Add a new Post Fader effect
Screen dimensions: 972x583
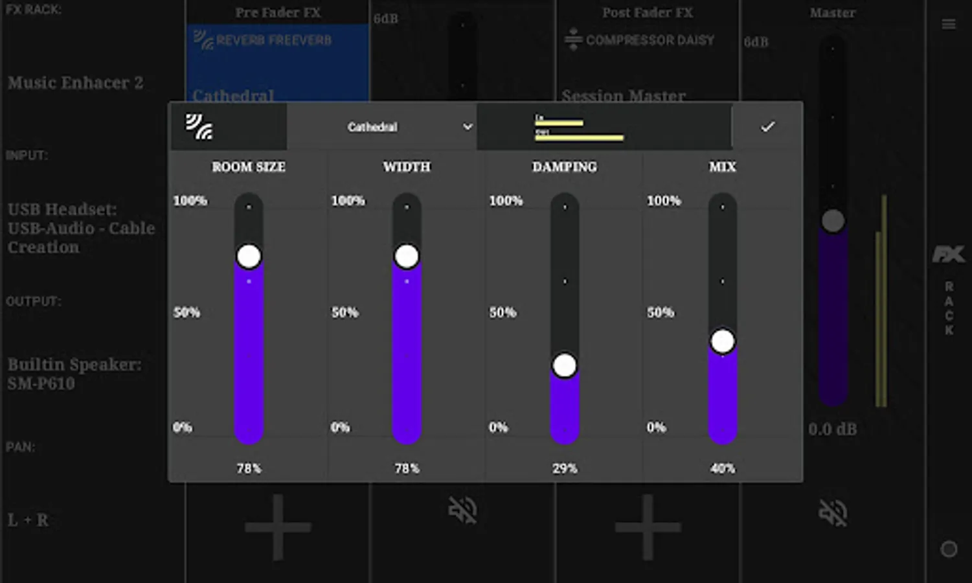[648, 527]
